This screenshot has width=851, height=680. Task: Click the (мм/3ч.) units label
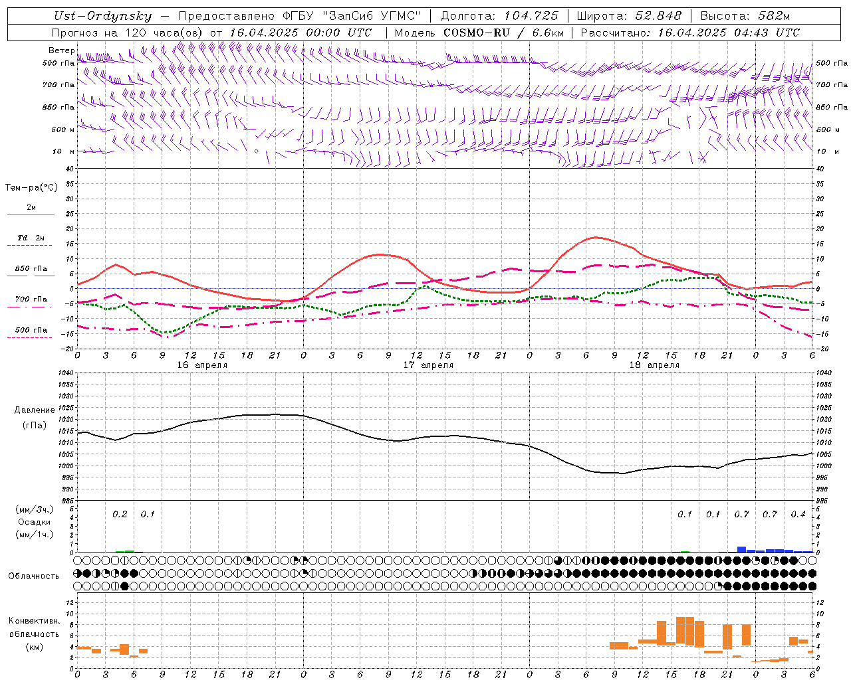[x=35, y=510]
